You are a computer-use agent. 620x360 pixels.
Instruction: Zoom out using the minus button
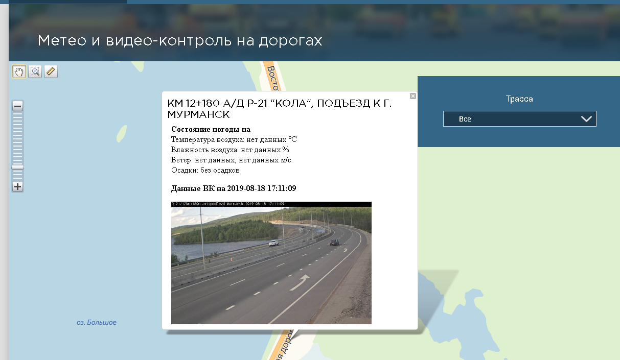(17, 106)
